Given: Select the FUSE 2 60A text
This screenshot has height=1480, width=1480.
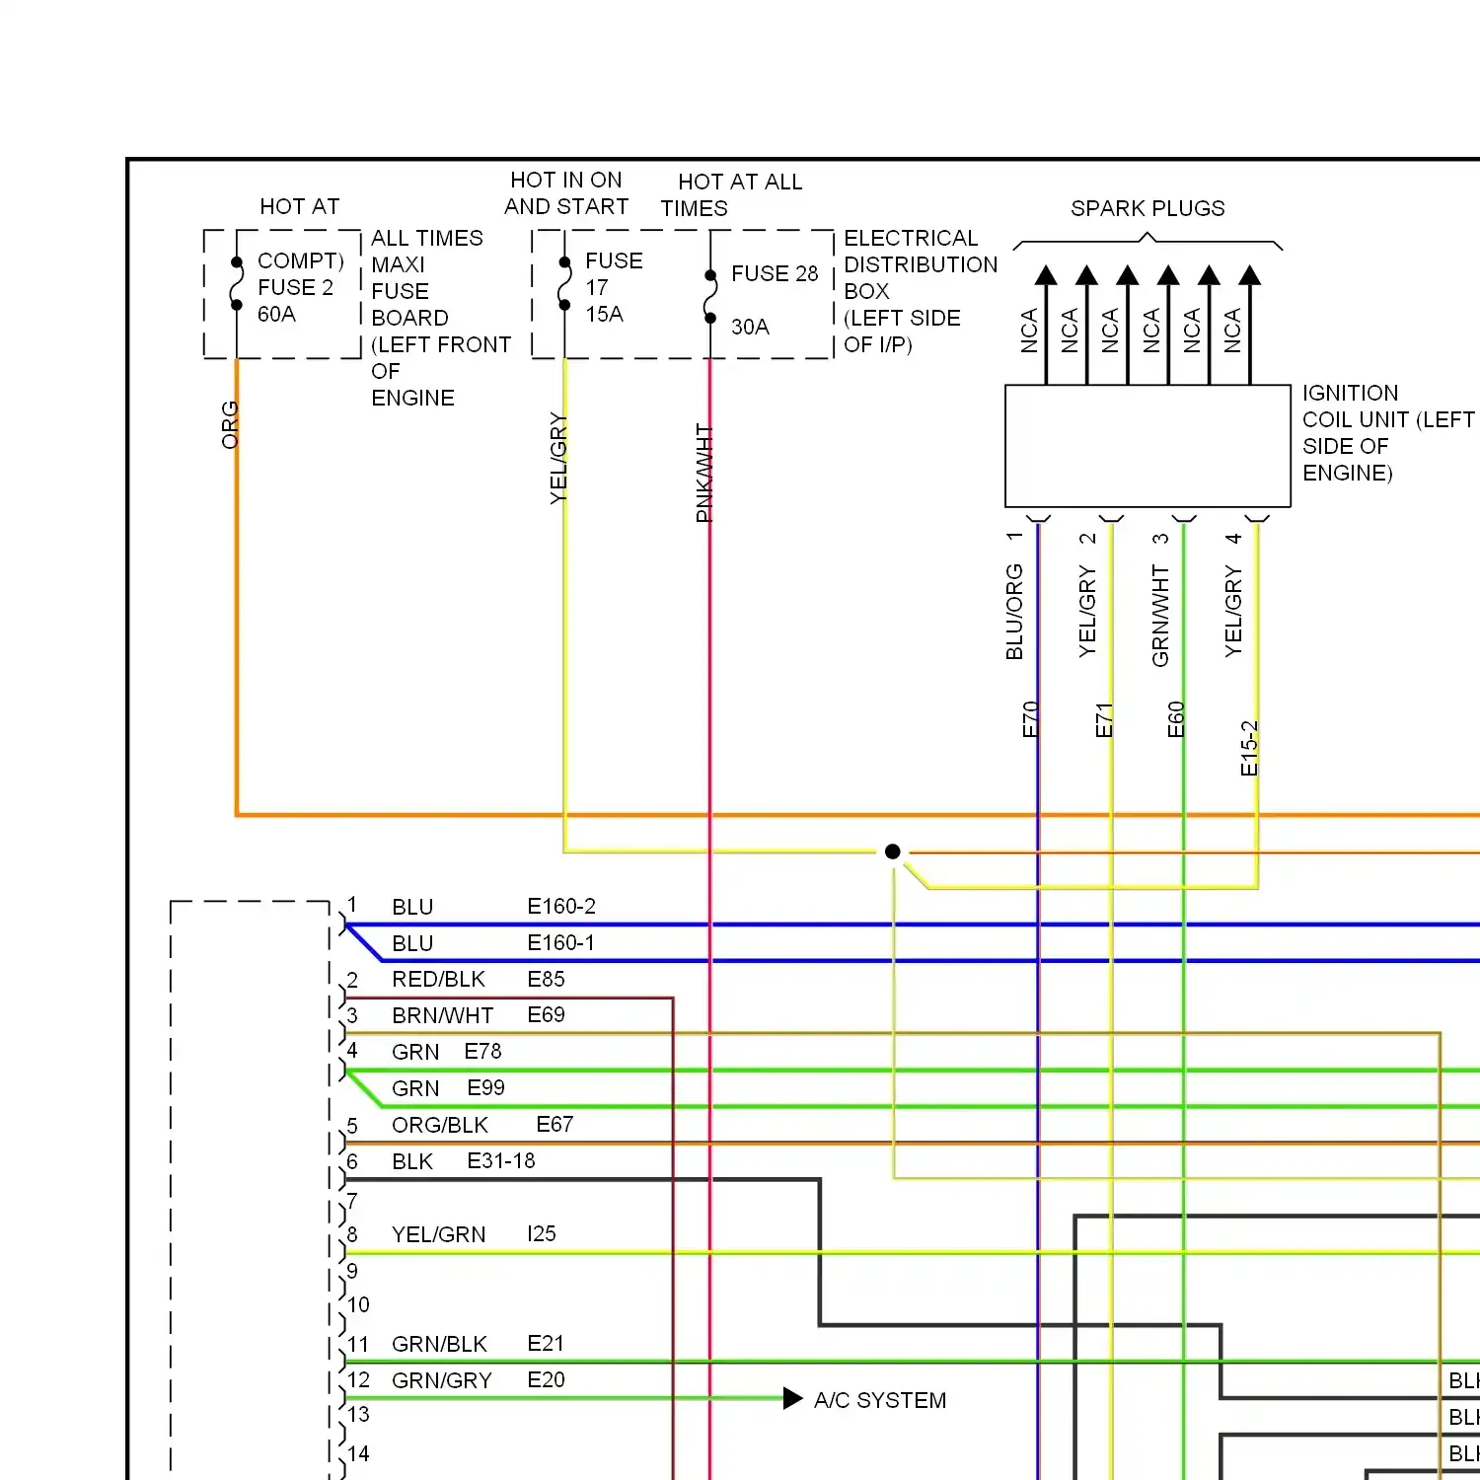Looking at the screenshot, I should pyautogui.click(x=295, y=301).
